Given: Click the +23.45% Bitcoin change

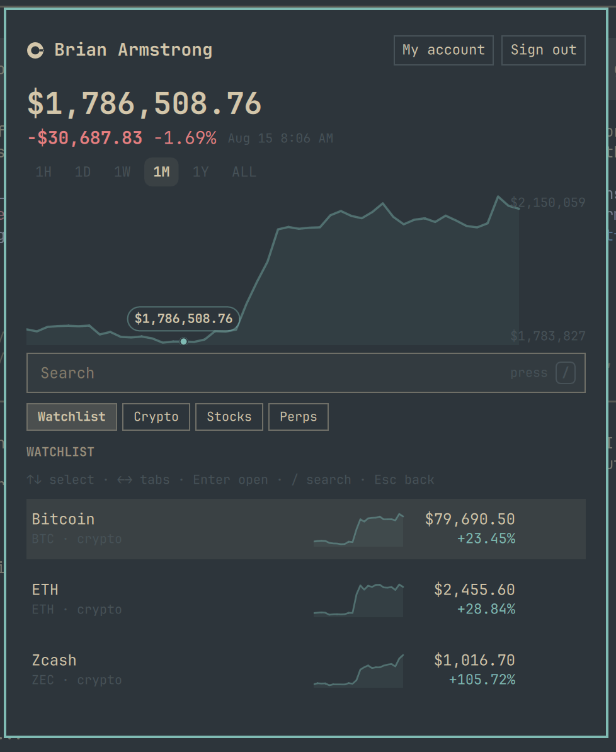Looking at the screenshot, I should pyautogui.click(x=486, y=538).
